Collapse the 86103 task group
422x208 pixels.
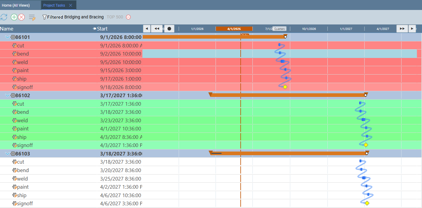point(8,154)
